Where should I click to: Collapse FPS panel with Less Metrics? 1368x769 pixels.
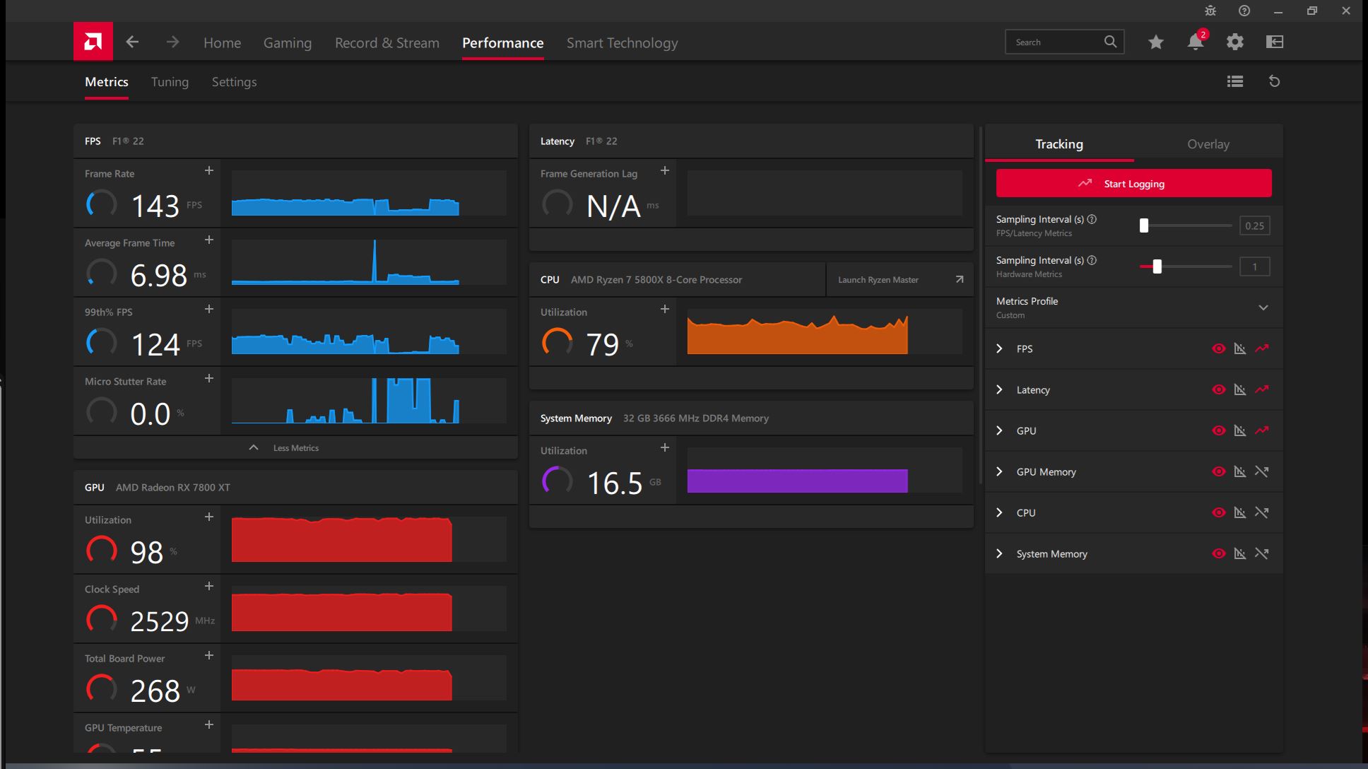(x=295, y=447)
